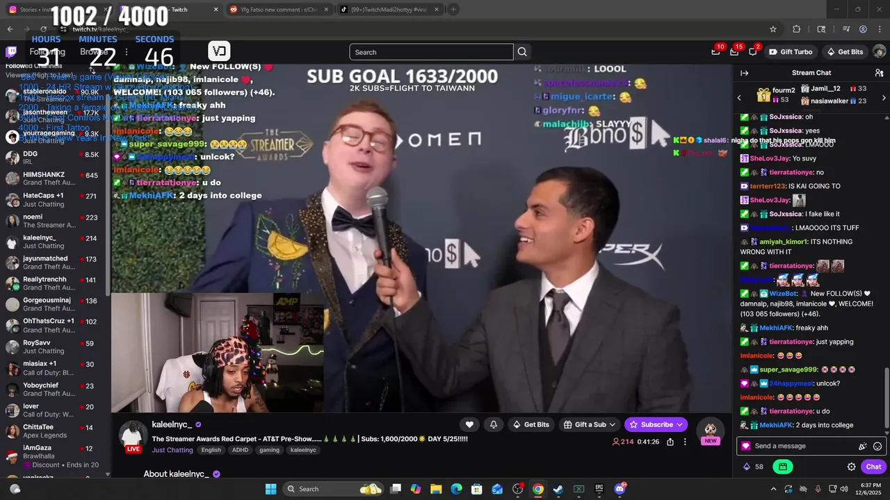The height and width of the screenshot is (500, 890).
Task: Open the stream more options dots
Action: (685, 442)
